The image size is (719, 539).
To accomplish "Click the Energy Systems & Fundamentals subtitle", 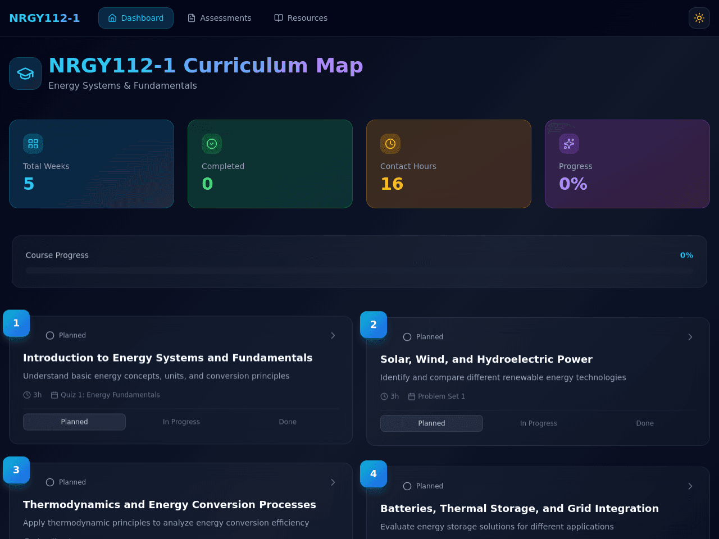I will pos(122,85).
